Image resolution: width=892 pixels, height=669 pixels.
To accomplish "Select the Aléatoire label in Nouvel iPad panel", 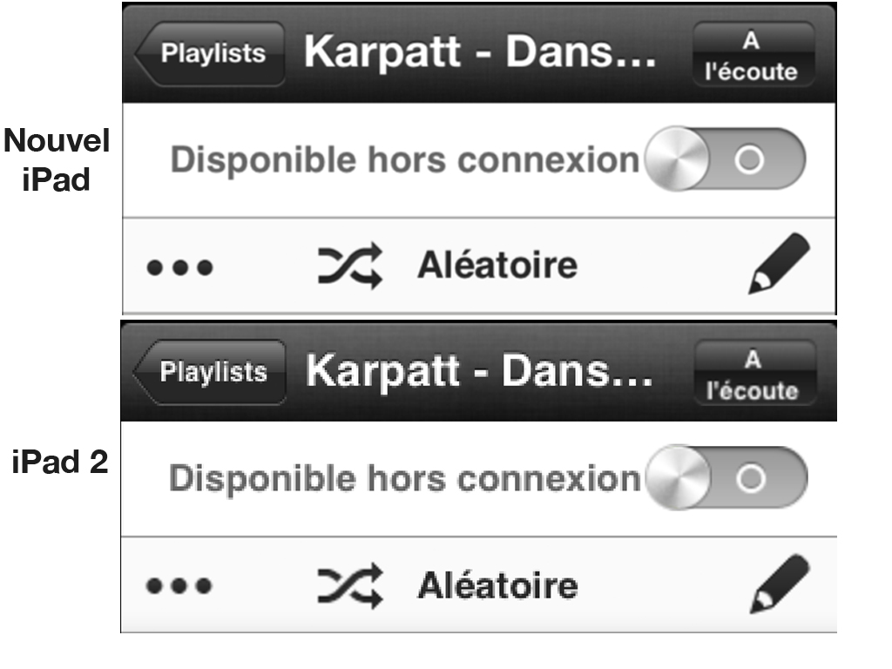I will click(497, 265).
